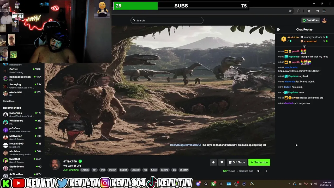Click the video player area
Screen dimensions: 334x188
[x=159, y=90]
